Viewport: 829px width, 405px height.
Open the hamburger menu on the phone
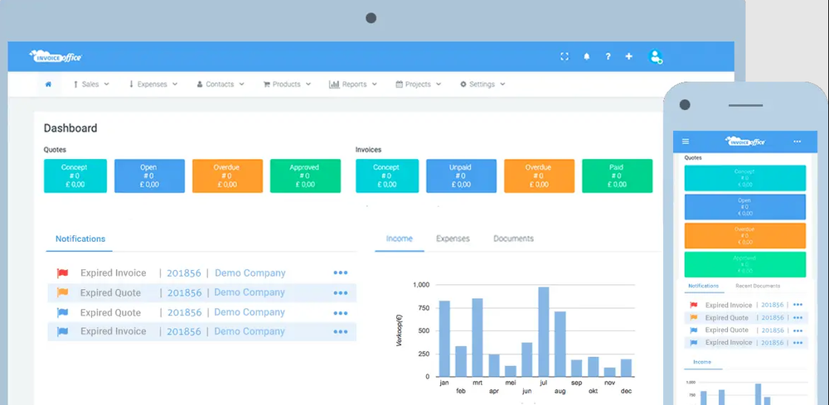pos(686,142)
